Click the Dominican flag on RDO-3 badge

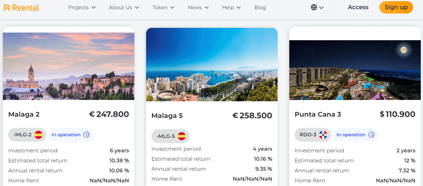click(323, 135)
